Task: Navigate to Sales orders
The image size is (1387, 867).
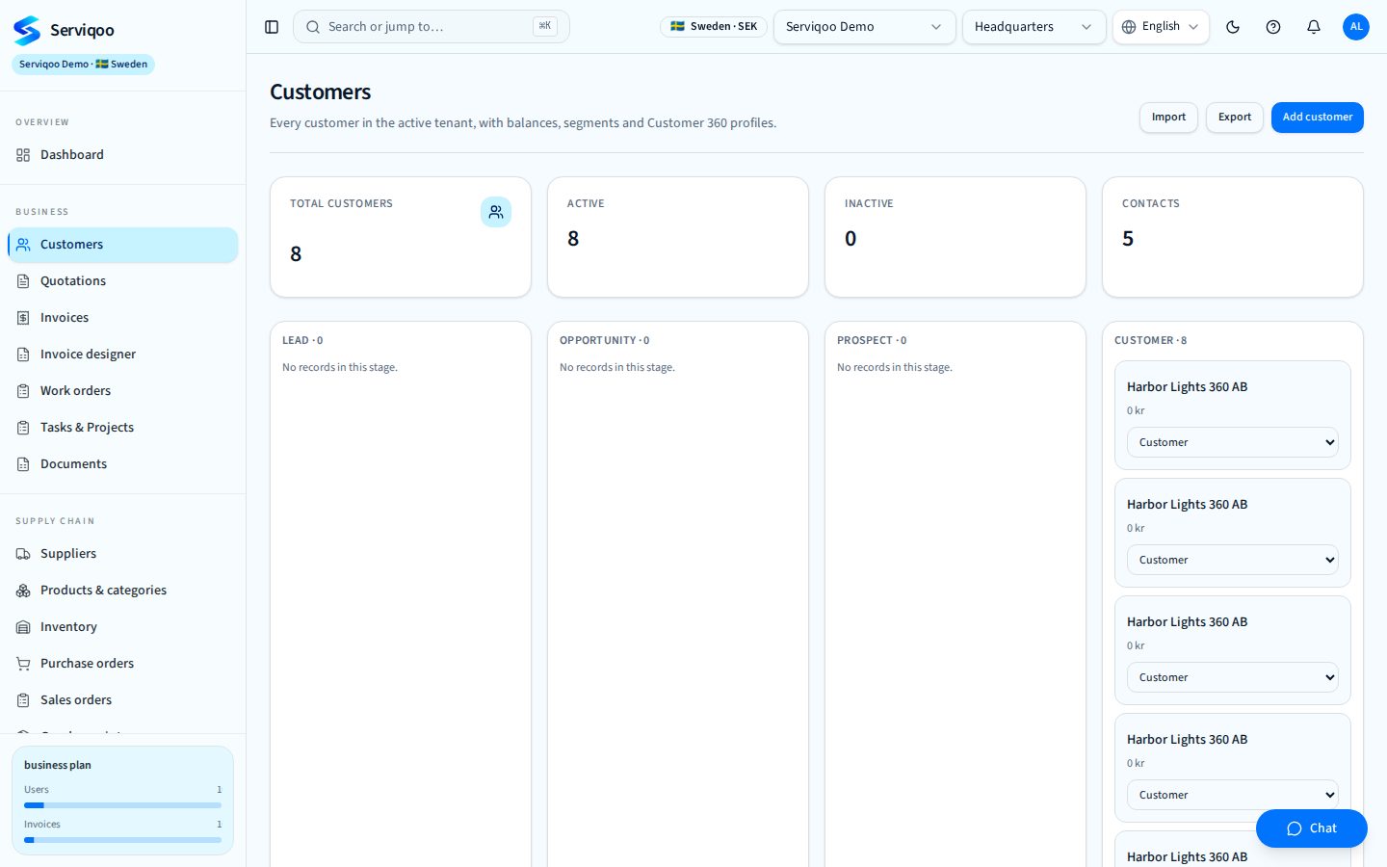Action: point(123,700)
